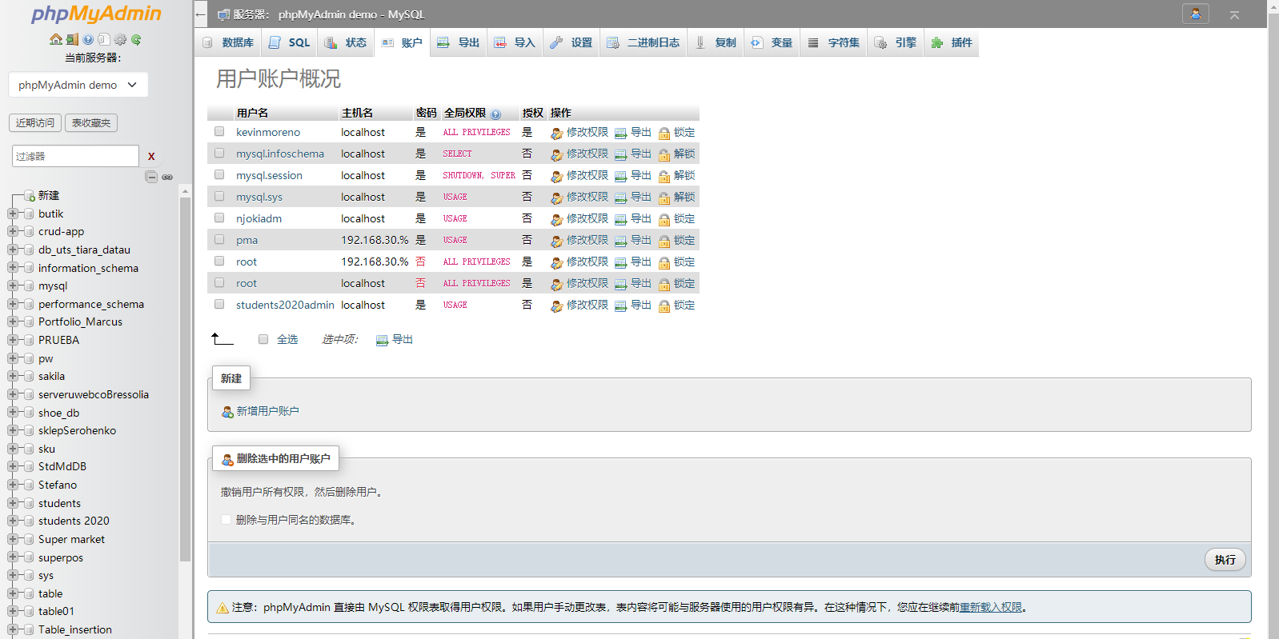The width and height of the screenshot is (1279, 639).
Task: Open the Databases (数据库) tab
Action: (228, 42)
